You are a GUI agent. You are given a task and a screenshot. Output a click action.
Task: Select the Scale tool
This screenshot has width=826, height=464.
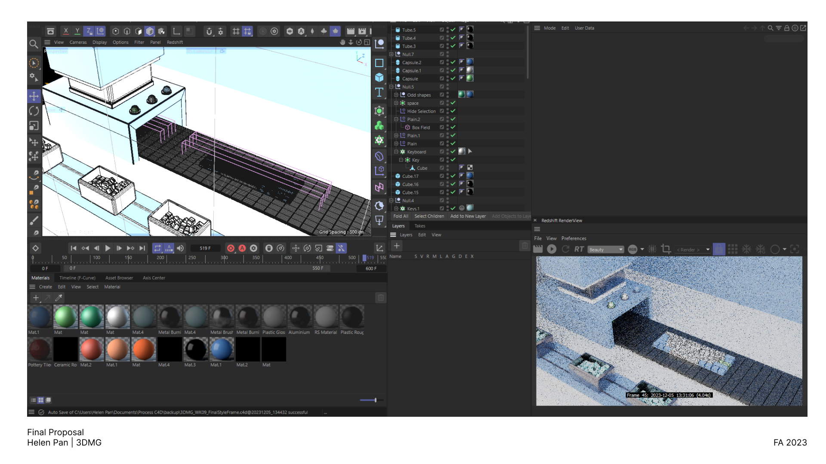pos(34,126)
